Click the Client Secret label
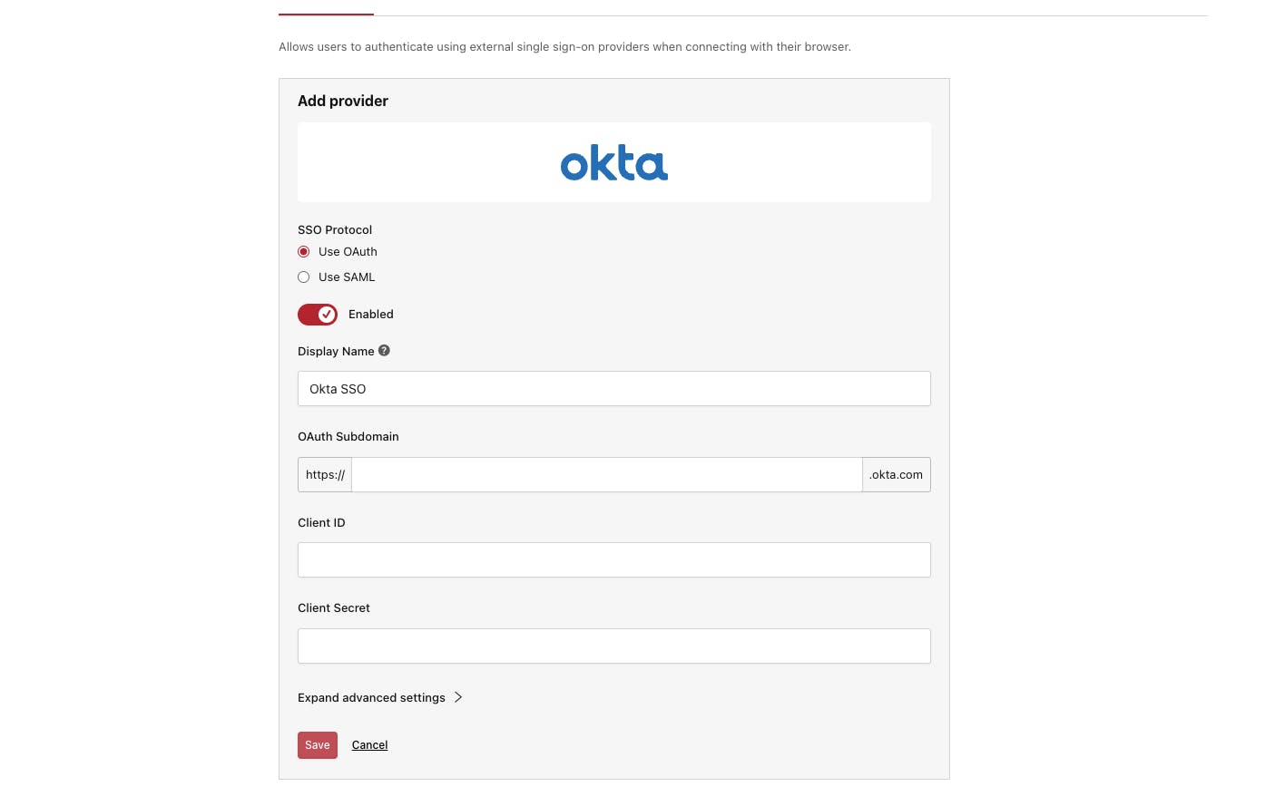The image size is (1275, 806). [334, 608]
